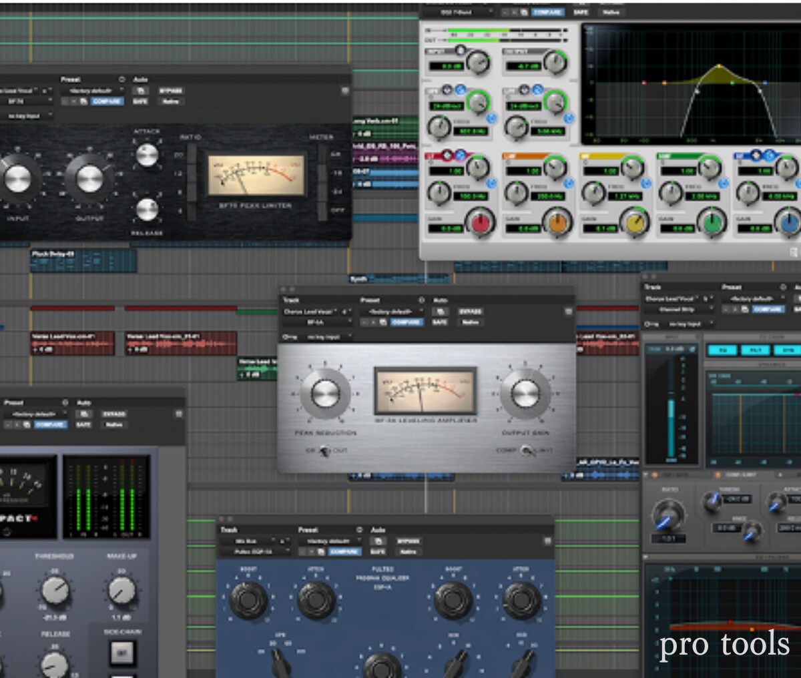Click the filter type icon on red LF band
This screenshot has width=801, height=678.
446,156
